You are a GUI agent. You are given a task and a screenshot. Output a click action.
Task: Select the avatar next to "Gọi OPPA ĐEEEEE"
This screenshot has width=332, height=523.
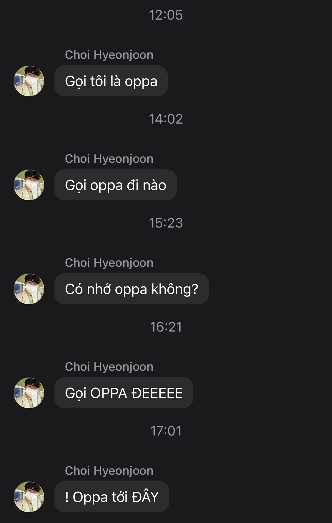(x=29, y=393)
